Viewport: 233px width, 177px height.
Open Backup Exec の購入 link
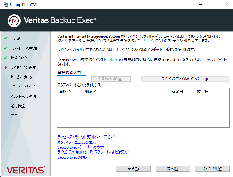74,157
